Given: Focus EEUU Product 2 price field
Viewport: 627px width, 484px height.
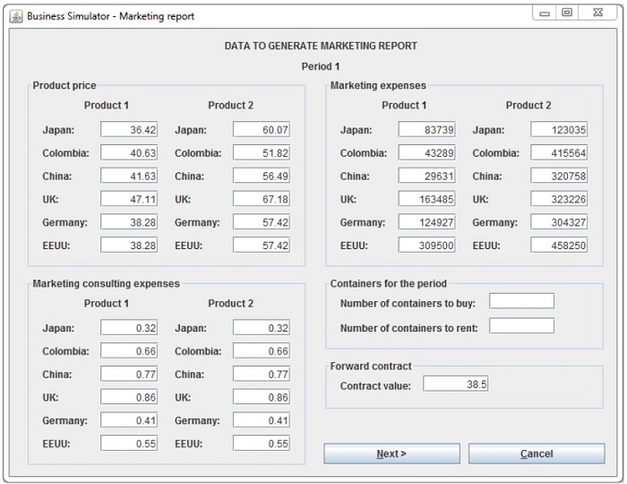Looking at the screenshot, I should [261, 245].
